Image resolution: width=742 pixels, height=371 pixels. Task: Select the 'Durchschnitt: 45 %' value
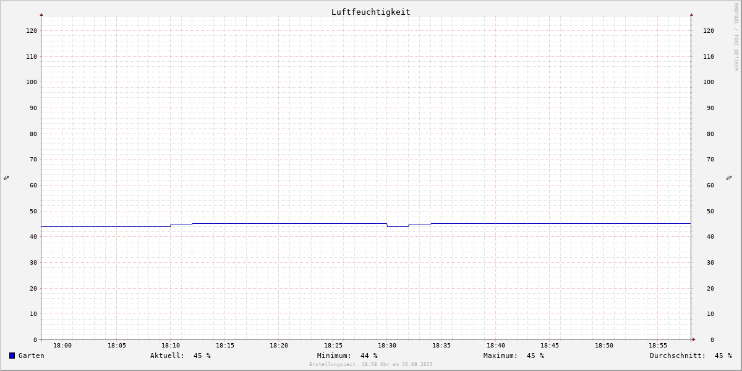[691, 356]
